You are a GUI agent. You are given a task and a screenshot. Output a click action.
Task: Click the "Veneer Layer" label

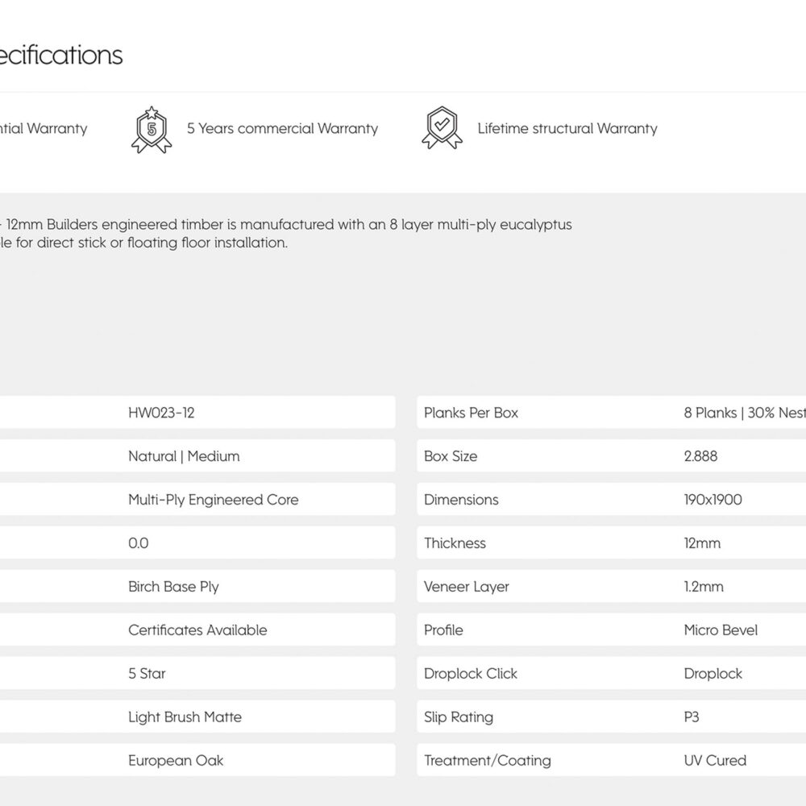click(x=466, y=587)
